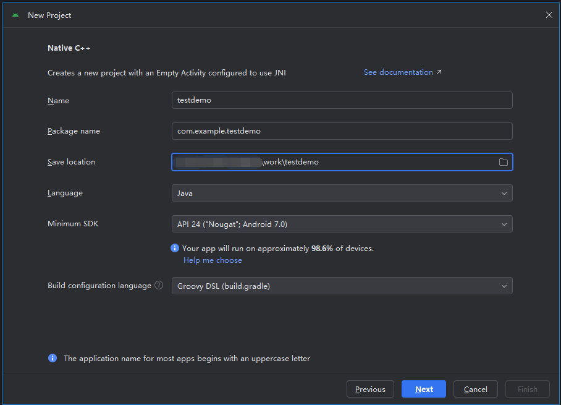Click the help question mark beside Build configuration language
Viewport: 561px width, 405px height.
(x=159, y=286)
